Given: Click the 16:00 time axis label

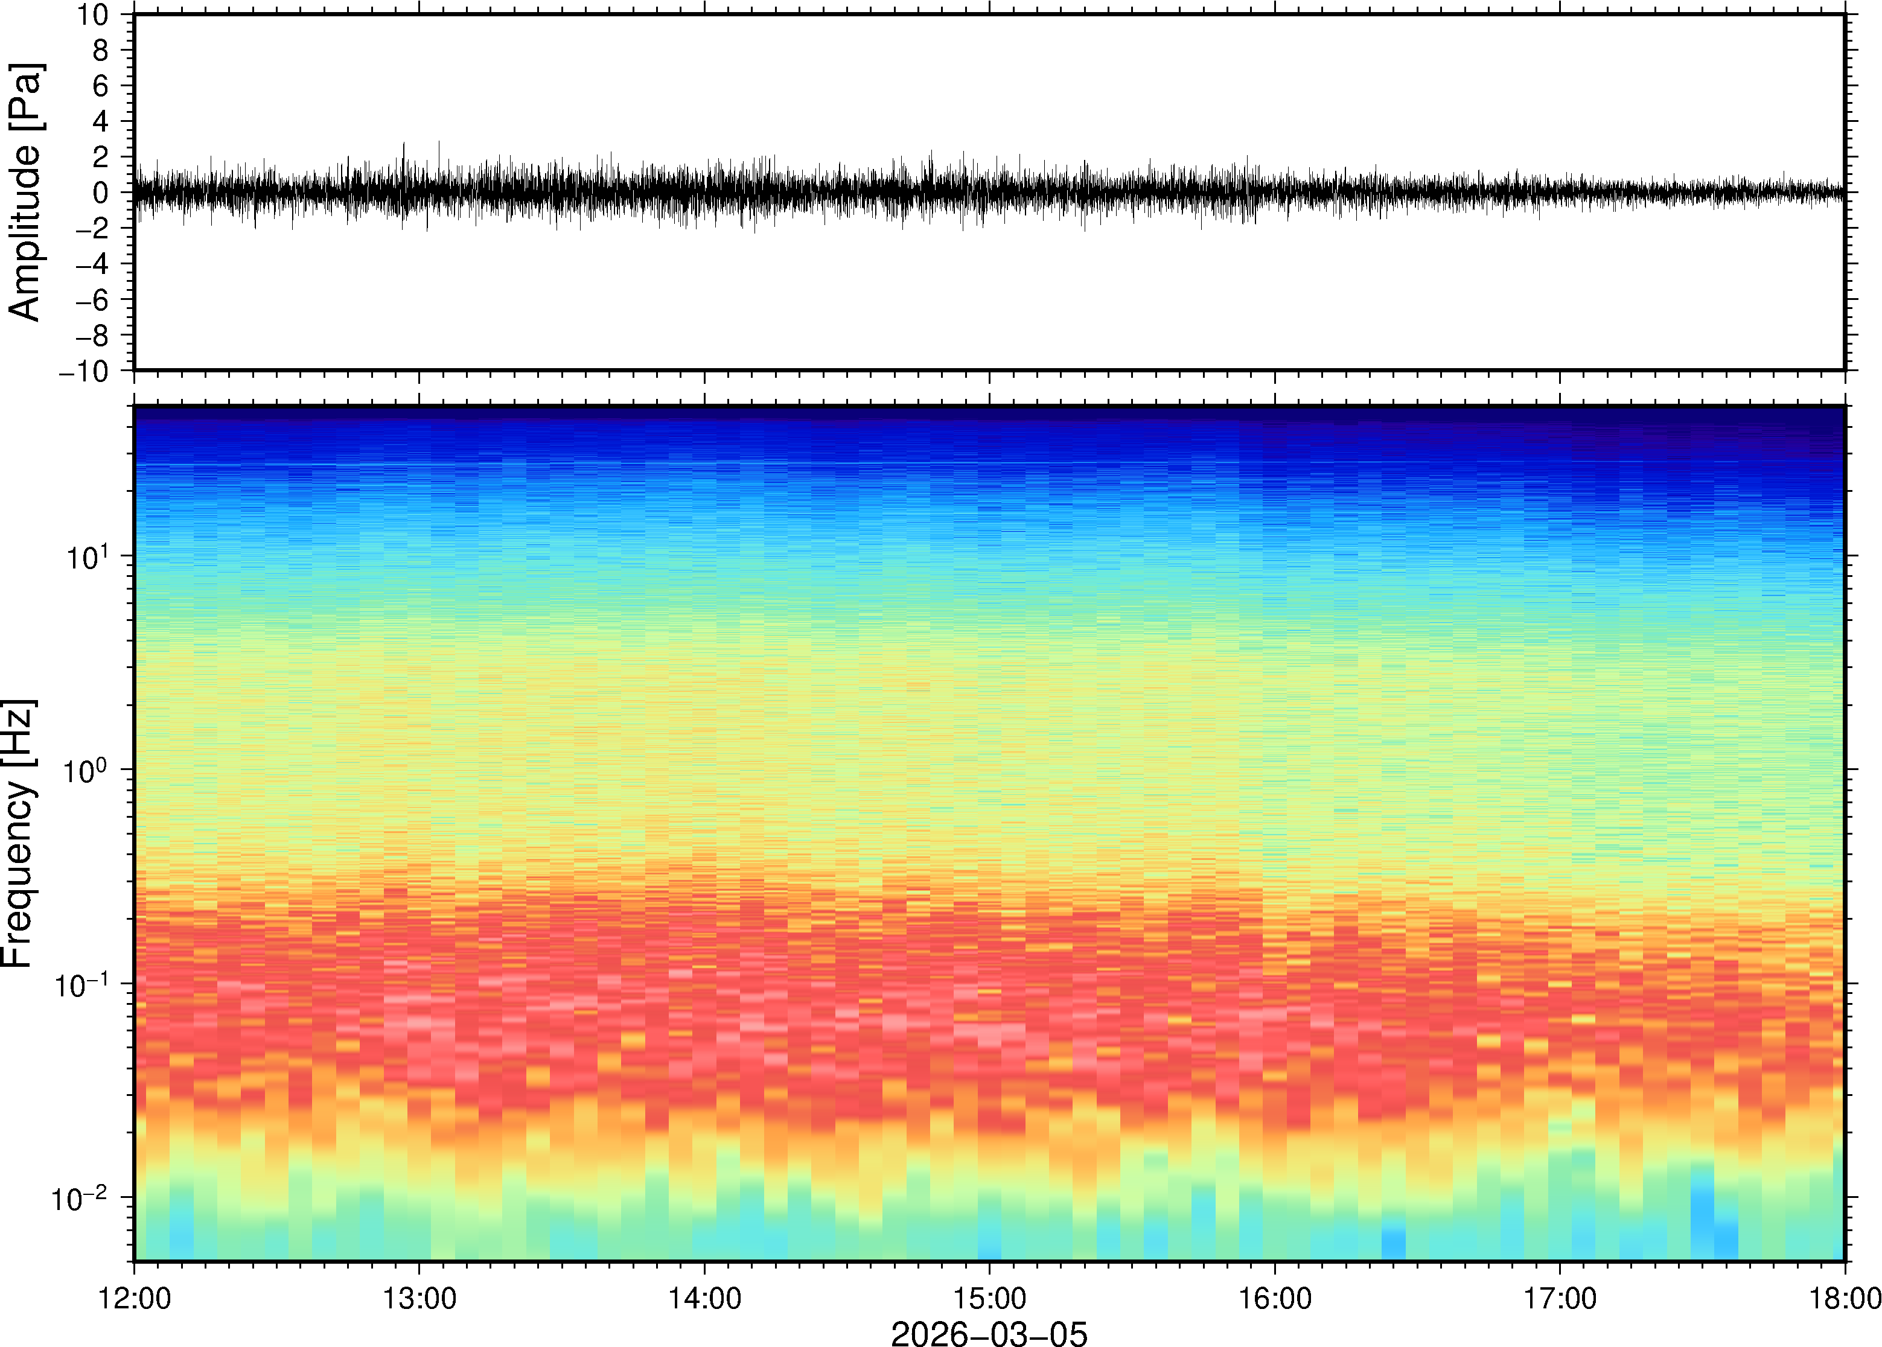Looking at the screenshot, I should click(1275, 1298).
